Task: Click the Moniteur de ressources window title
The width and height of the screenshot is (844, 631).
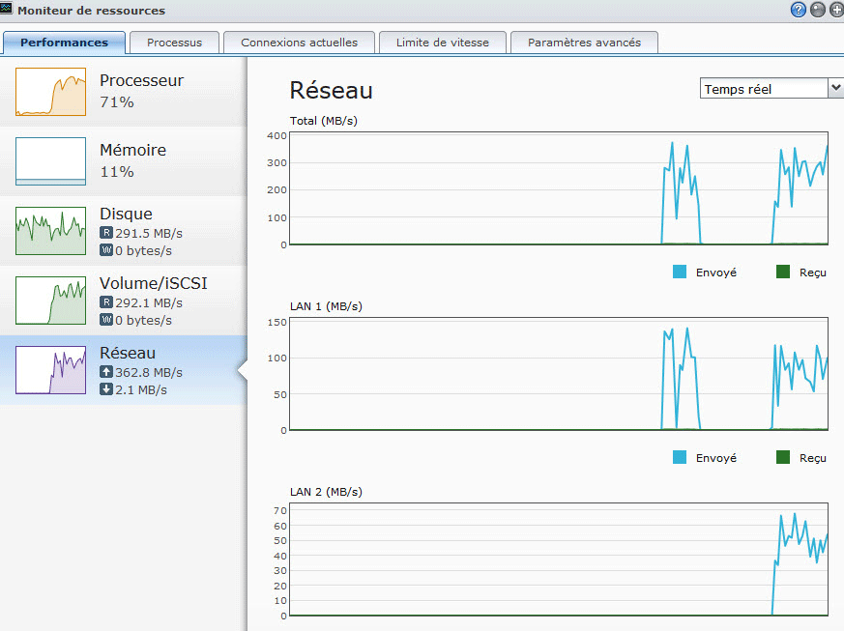Action: pyautogui.click(x=92, y=11)
